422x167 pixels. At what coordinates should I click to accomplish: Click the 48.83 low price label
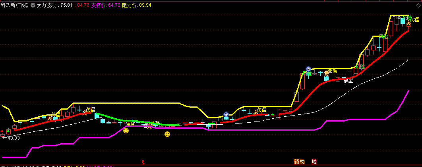click(14, 138)
